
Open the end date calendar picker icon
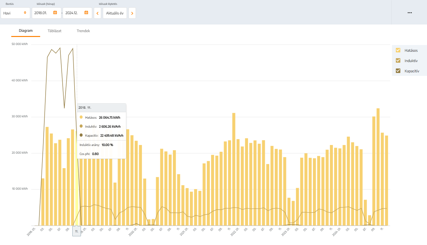tap(86, 13)
